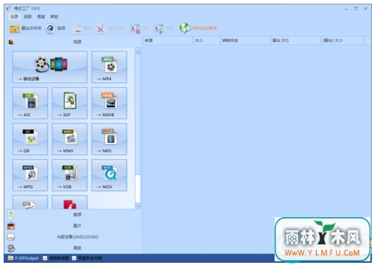Choose the -> AVI conversion tile

[30, 103]
